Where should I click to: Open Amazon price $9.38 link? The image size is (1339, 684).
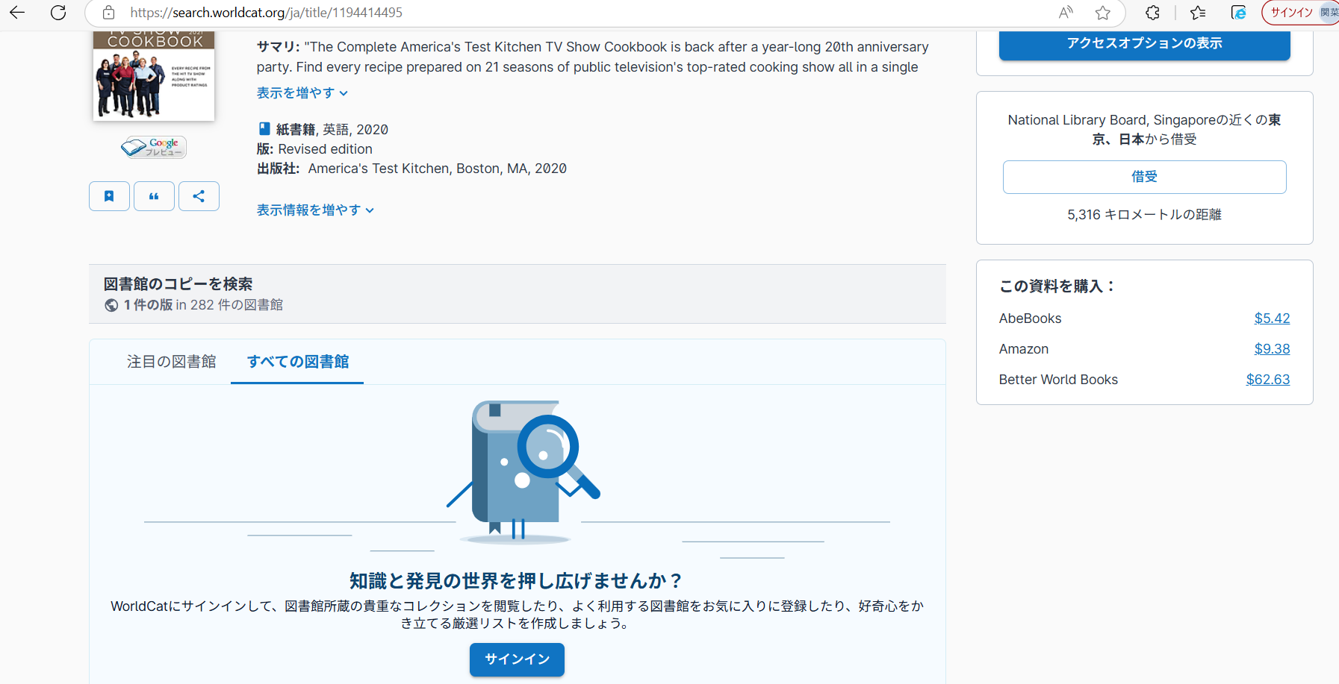pos(1272,349)
